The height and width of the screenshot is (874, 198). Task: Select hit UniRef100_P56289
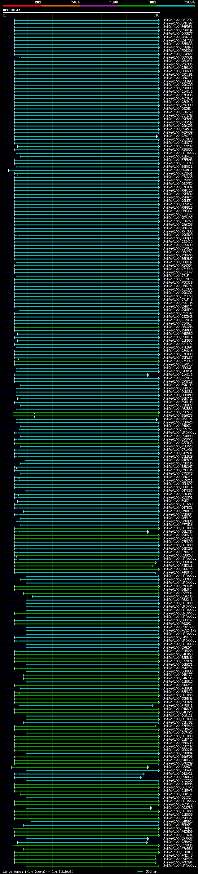coord(177,539)
